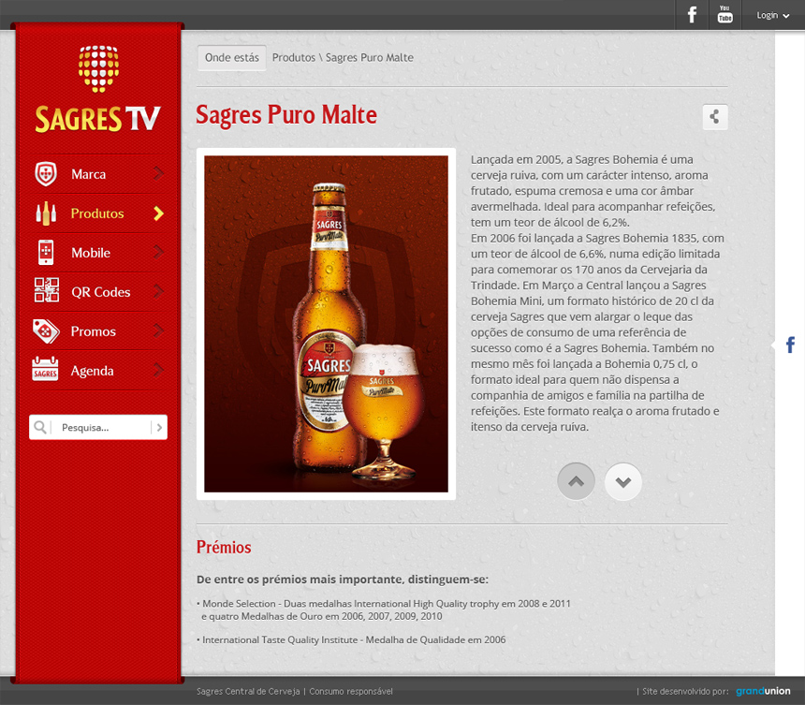The image size is (805, 705).
Task: Expand the Agenda chevron arrow
Action: 158,370
